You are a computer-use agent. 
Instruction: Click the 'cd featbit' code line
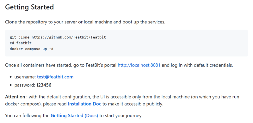21,43
